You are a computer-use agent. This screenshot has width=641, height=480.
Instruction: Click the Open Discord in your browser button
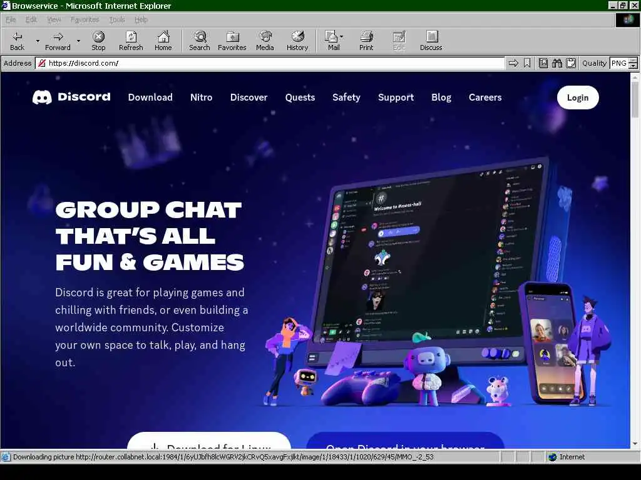pyautogui.click(x=405, y=441)
